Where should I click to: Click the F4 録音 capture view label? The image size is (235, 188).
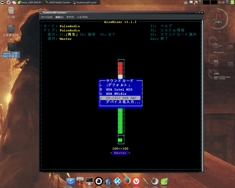tap(88, 35)
